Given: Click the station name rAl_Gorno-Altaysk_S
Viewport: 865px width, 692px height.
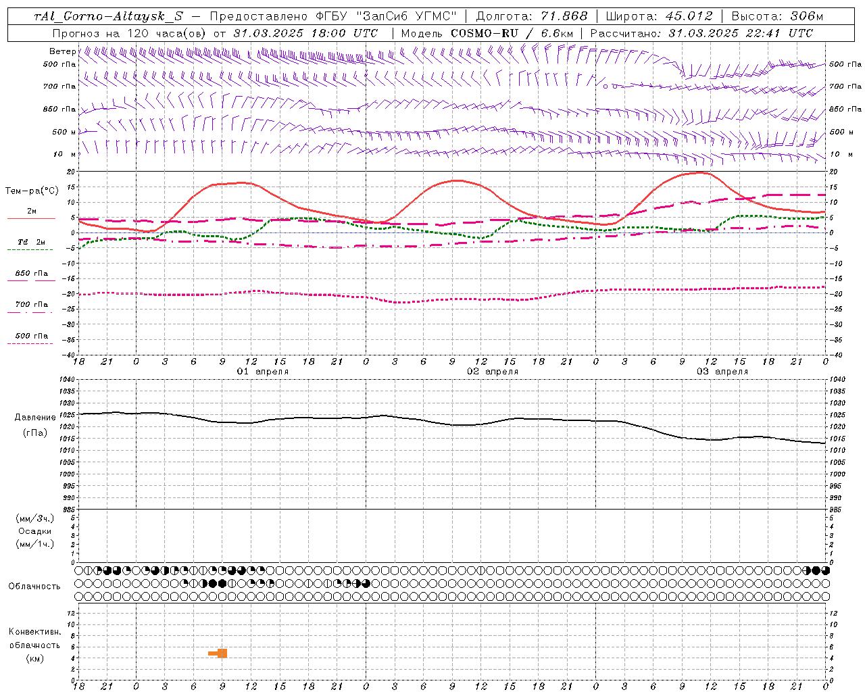Looking at the screenshot, I should [109, 16].
